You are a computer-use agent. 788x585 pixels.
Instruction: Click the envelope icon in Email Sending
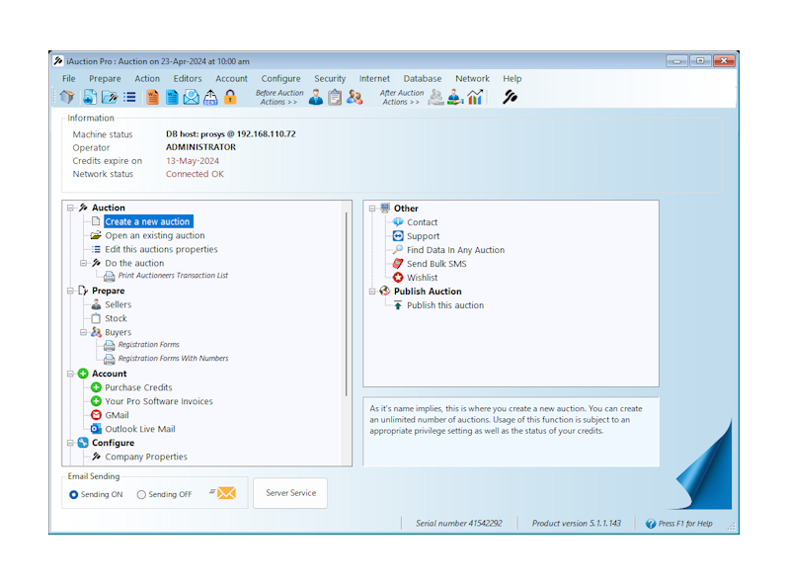223,493
